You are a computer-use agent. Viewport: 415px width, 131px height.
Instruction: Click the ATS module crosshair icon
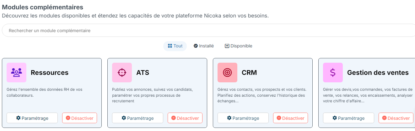click(x=122, y=72)
